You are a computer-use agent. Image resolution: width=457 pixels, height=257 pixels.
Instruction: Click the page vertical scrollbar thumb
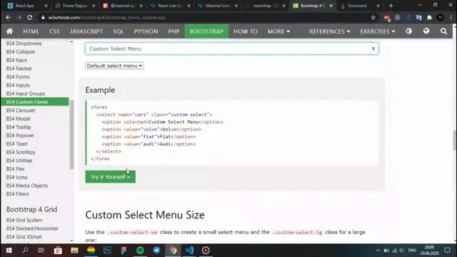coord(454,141)
